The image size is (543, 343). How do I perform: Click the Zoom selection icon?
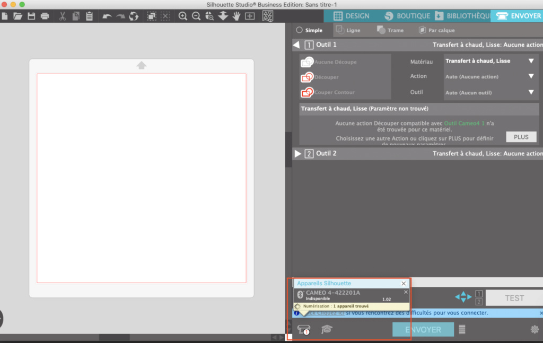209,16
